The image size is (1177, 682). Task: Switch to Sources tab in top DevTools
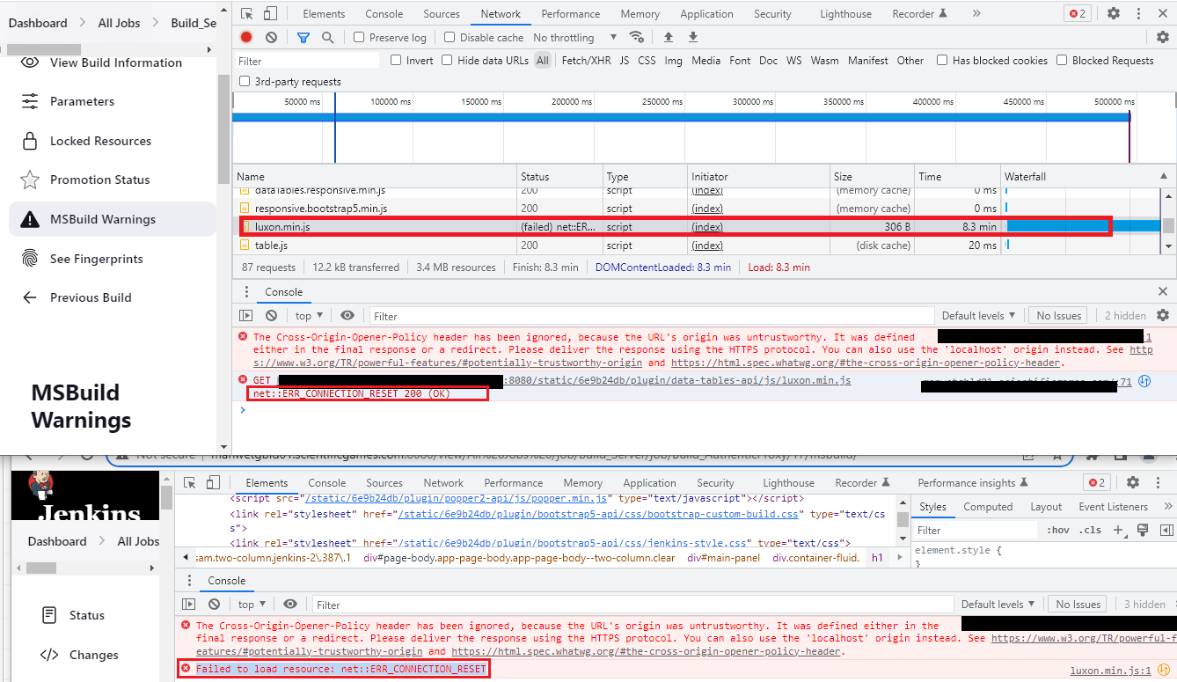(442, 13)
